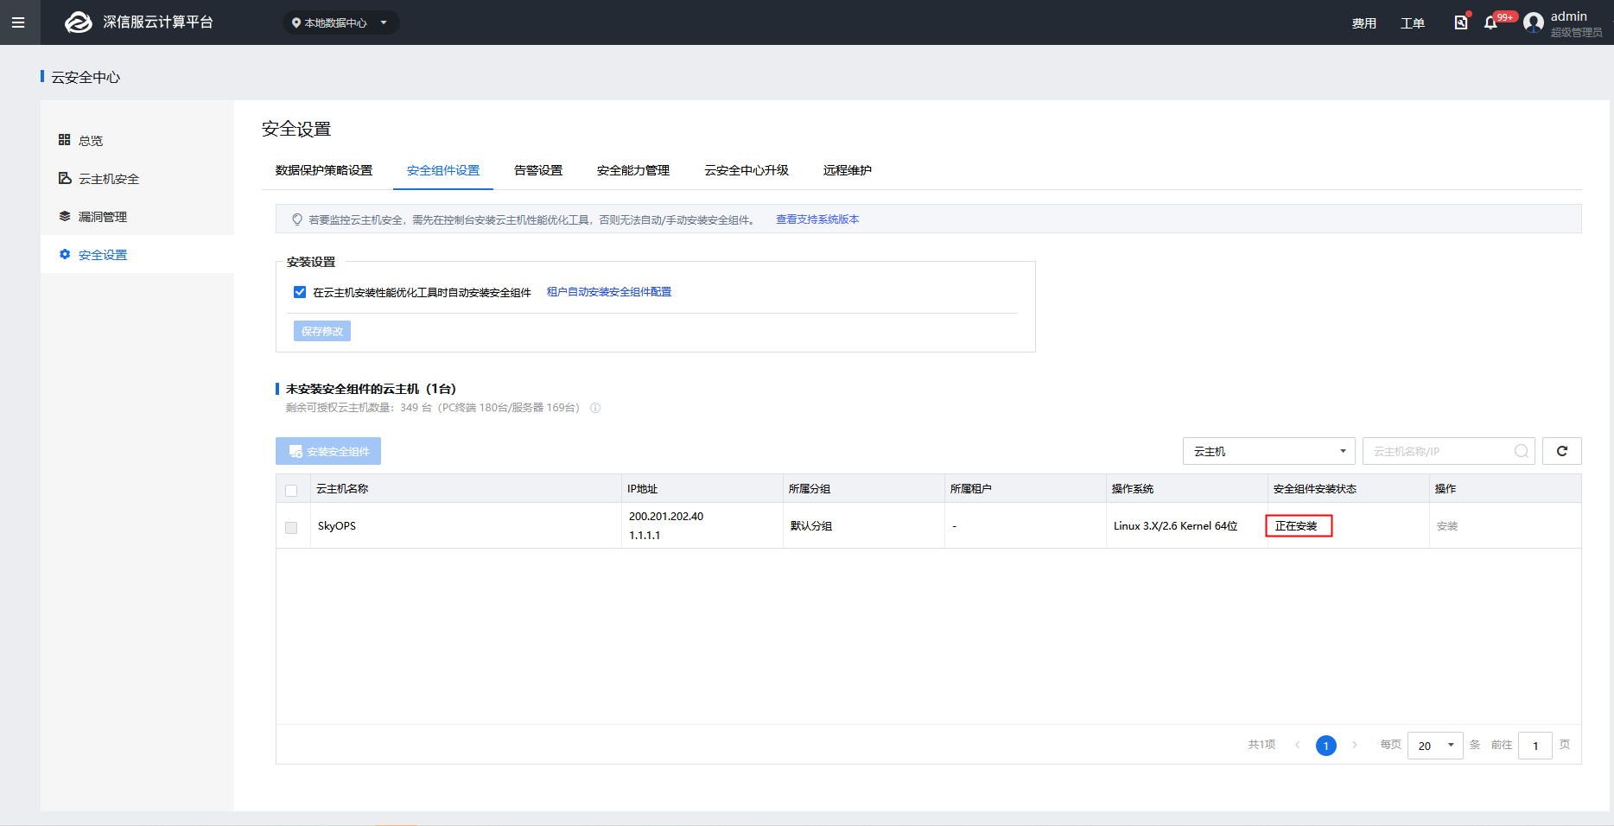Focus the go-to page number field
1614x826 pixels.
tap(1535, 746)
